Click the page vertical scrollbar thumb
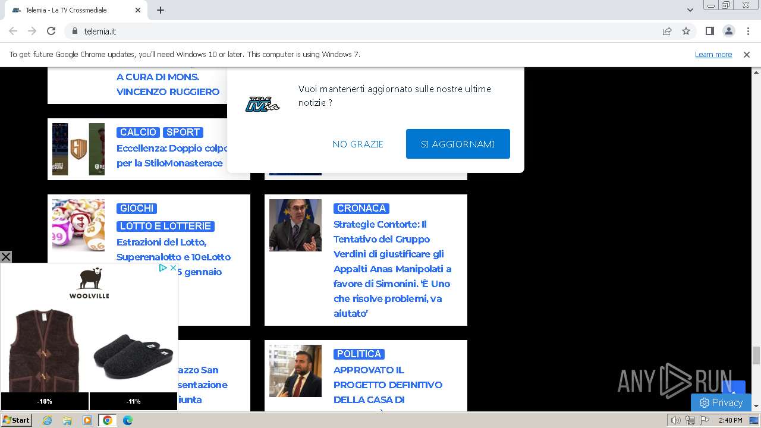 tap(756, 355)
